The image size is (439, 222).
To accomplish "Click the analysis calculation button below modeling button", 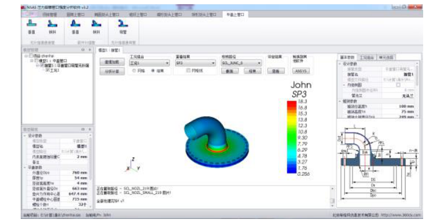I will 111,72.
